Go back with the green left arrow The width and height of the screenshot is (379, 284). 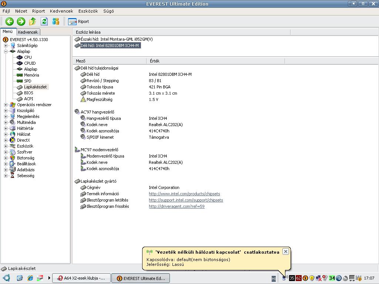tap(9, 21)
